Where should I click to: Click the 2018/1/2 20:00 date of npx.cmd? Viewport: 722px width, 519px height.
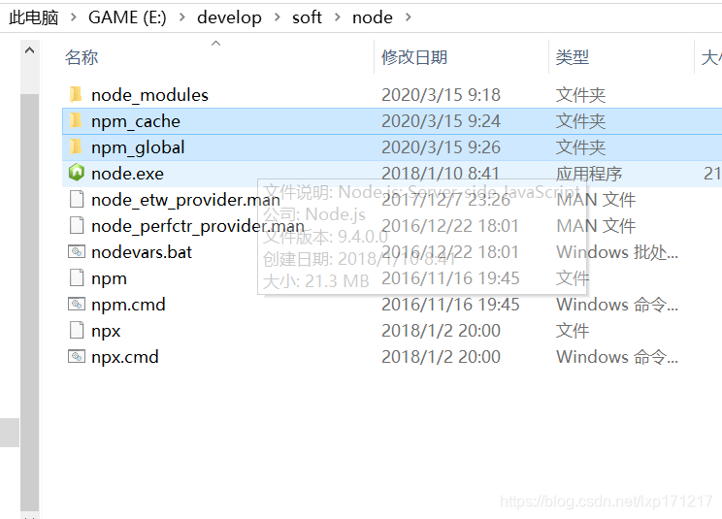(x=441, y=357)
